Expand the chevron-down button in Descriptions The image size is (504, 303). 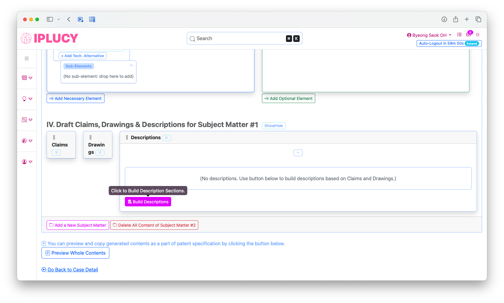point(298,153)
